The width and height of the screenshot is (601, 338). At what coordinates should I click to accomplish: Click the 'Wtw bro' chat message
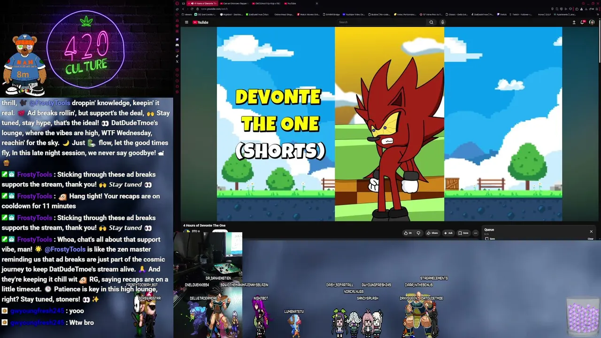click(81, 323)
